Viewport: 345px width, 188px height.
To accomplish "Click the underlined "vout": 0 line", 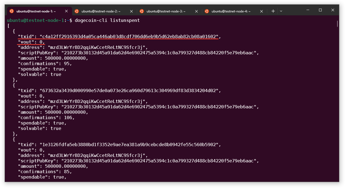I will click(x=31, y=42).
